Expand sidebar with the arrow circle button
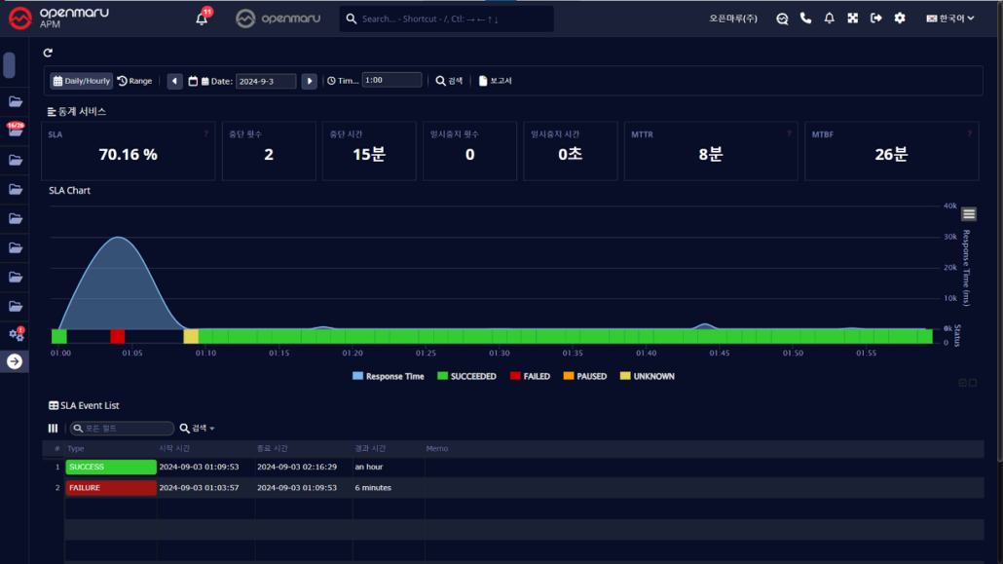 [x=15, y=361]
